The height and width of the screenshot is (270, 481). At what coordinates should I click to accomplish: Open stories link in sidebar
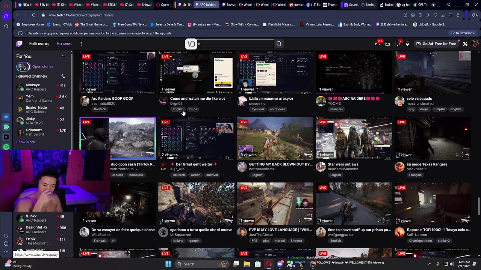tap(43, 67)
